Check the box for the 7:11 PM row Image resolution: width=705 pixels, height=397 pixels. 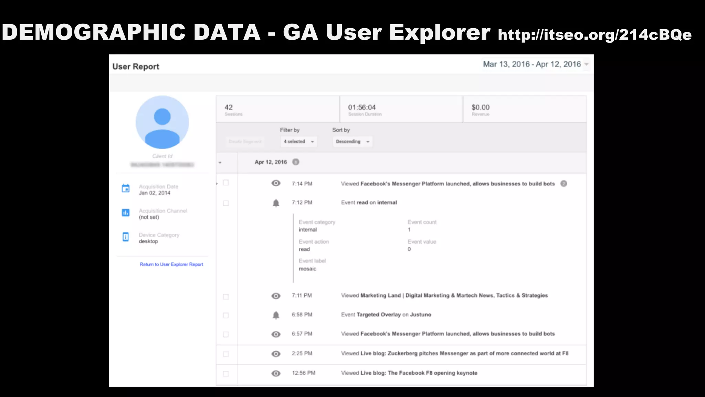[226, 297]
